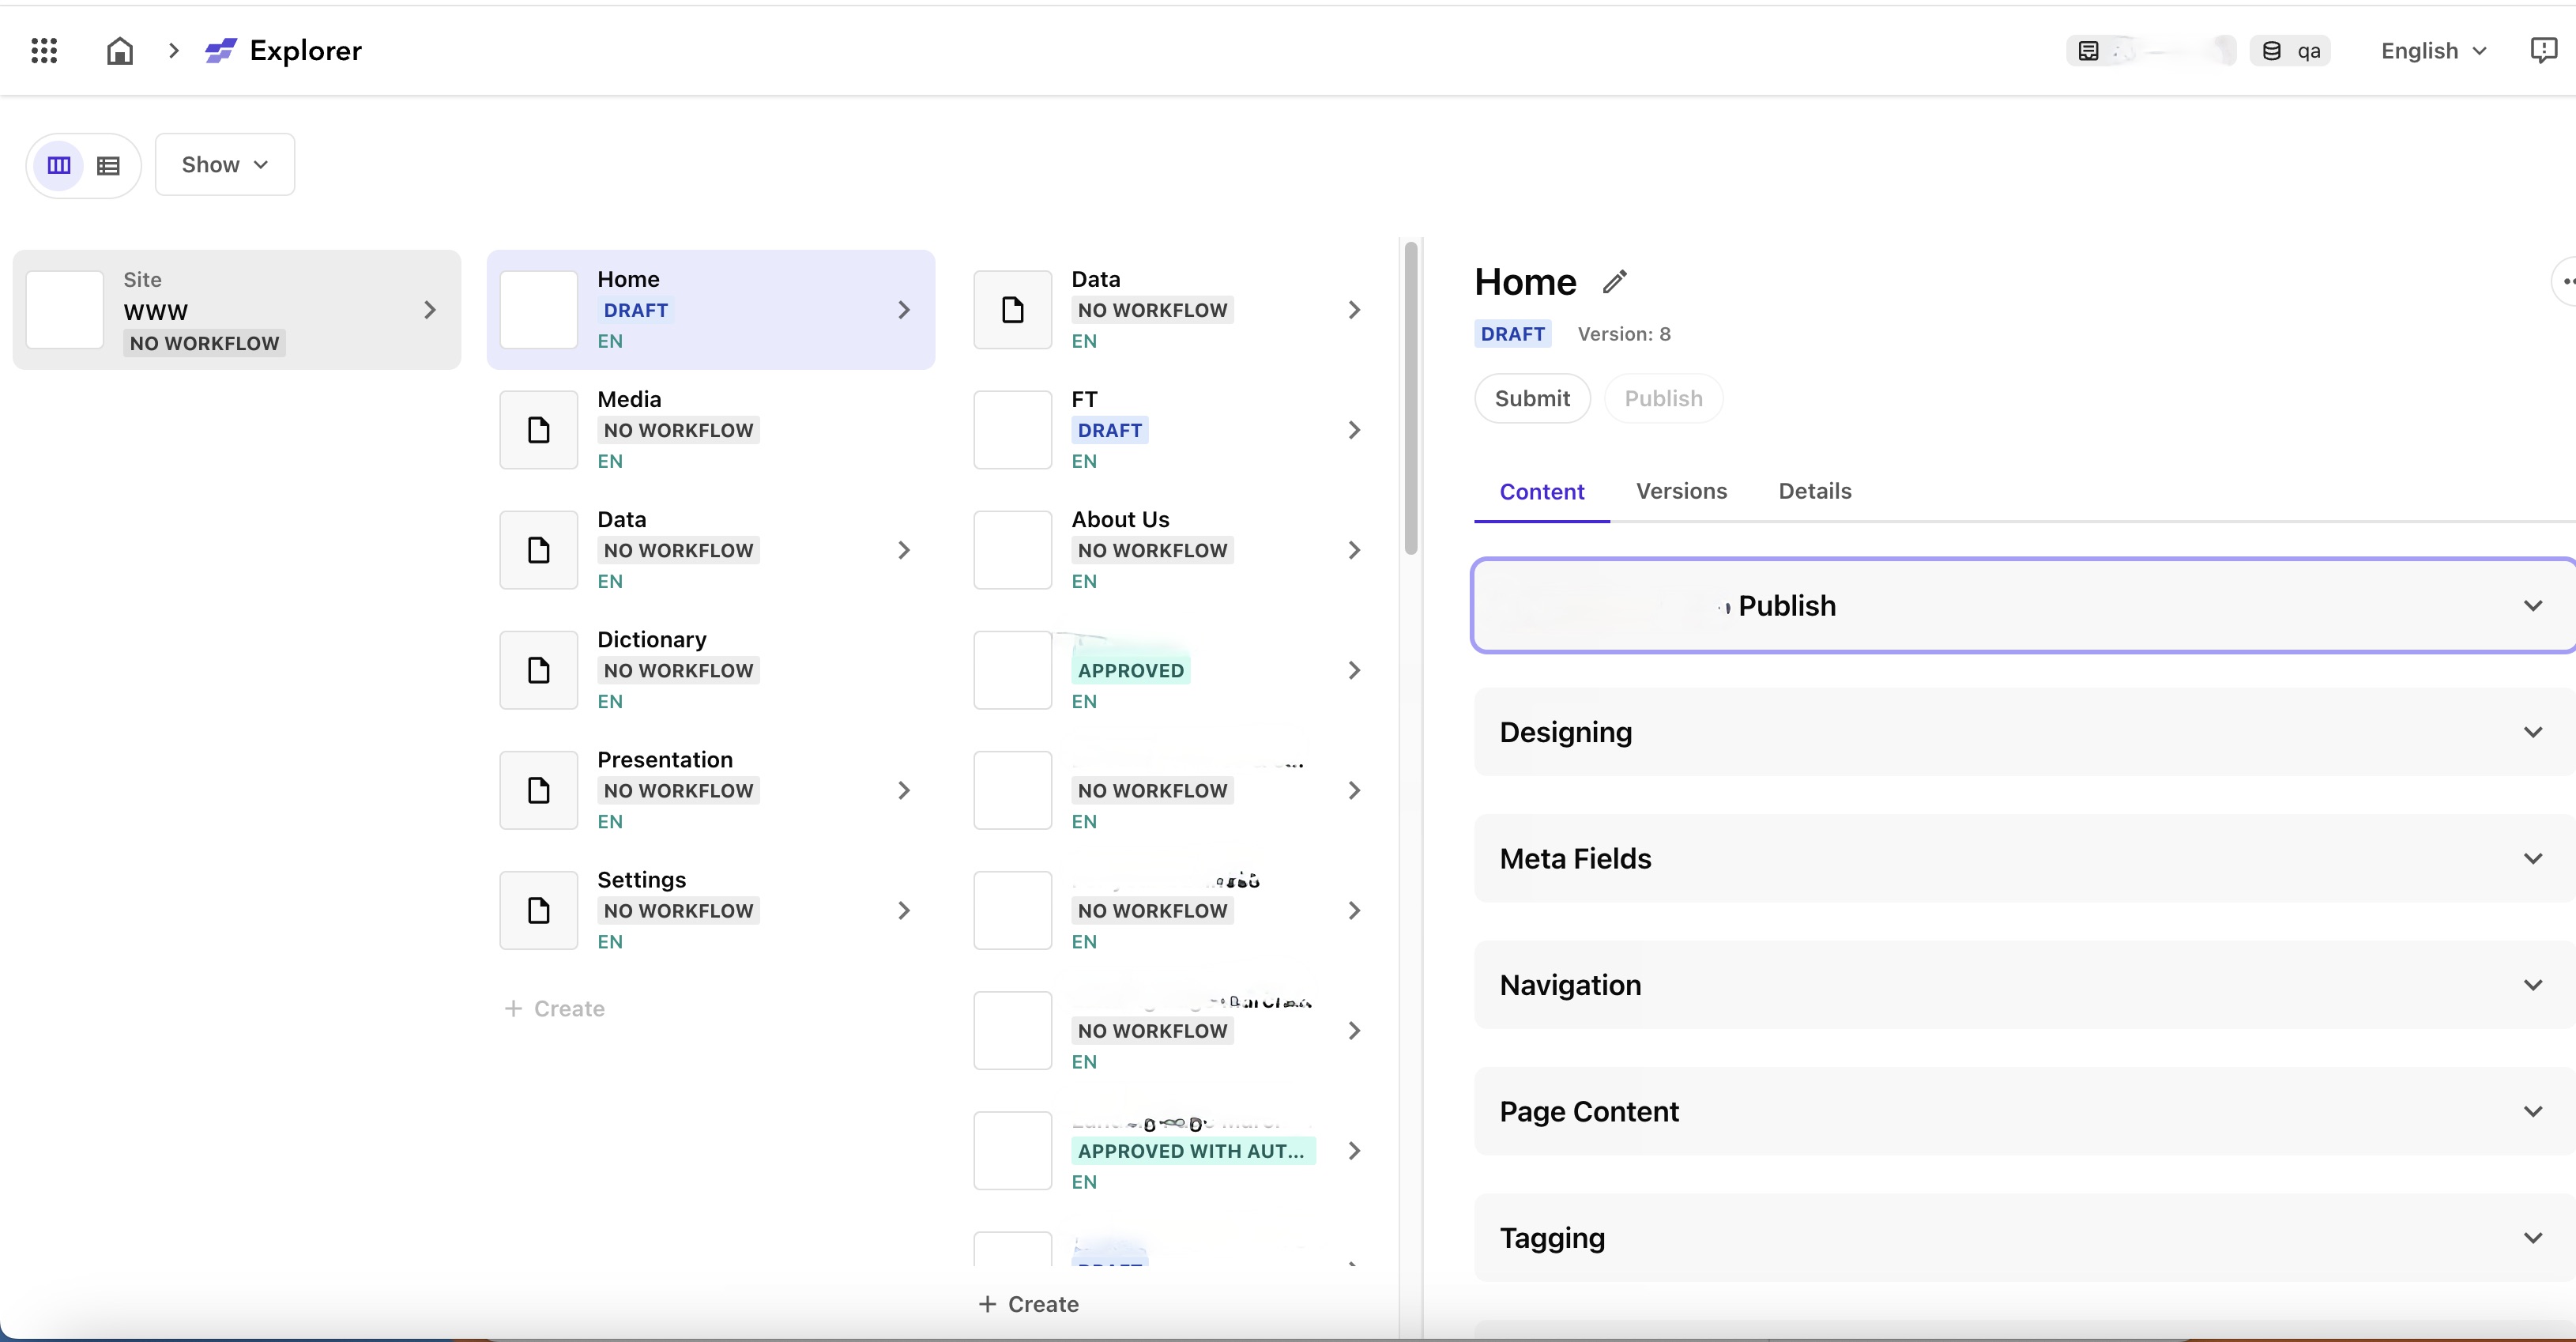Click the Settings page icon
Screen dimensions: 2576x1342
tap(539, 910)
